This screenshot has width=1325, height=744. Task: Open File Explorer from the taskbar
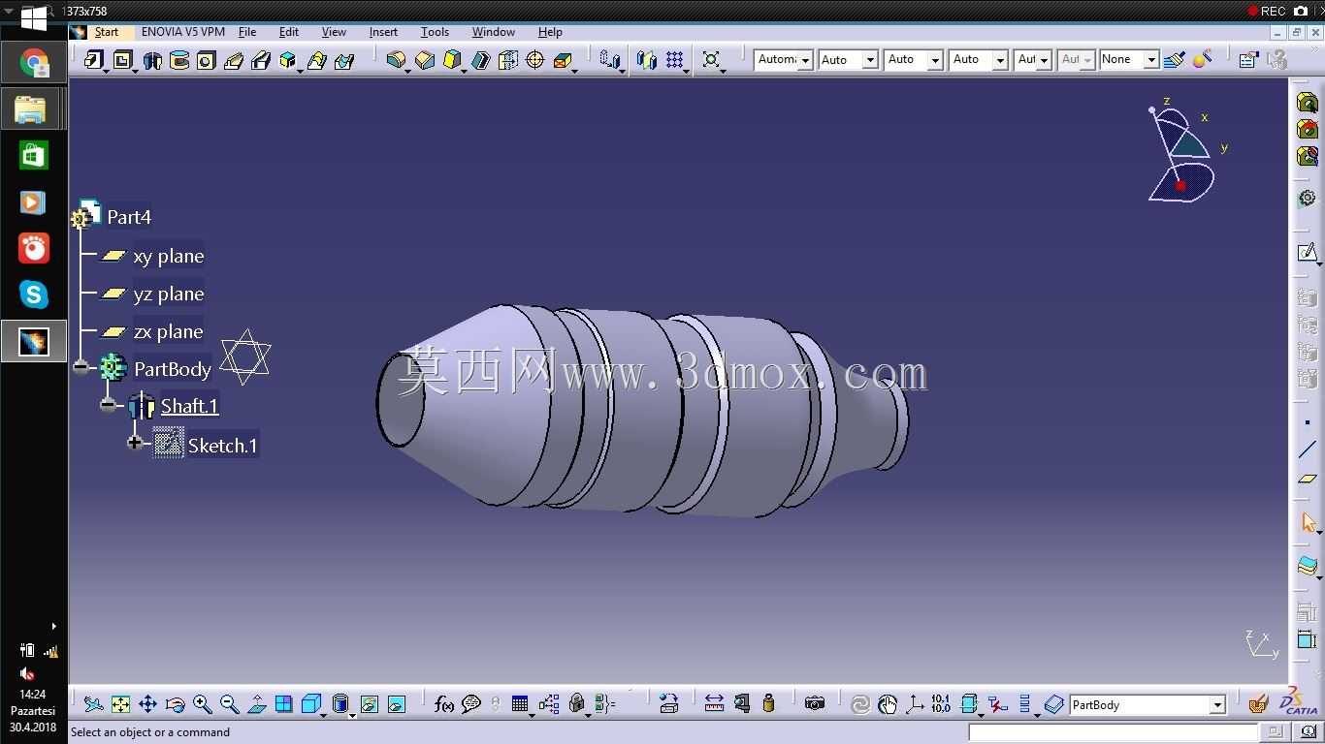31,109
